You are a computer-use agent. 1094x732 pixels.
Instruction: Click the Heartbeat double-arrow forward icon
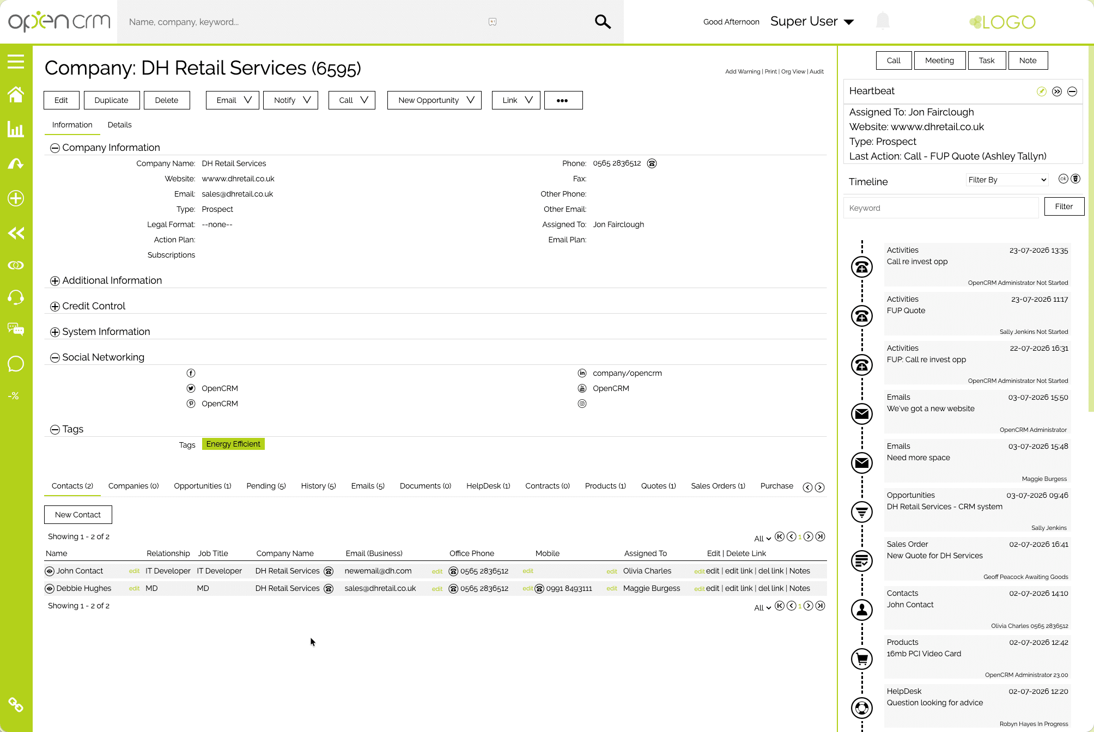pyautogui.click(x=1057, y=91)
